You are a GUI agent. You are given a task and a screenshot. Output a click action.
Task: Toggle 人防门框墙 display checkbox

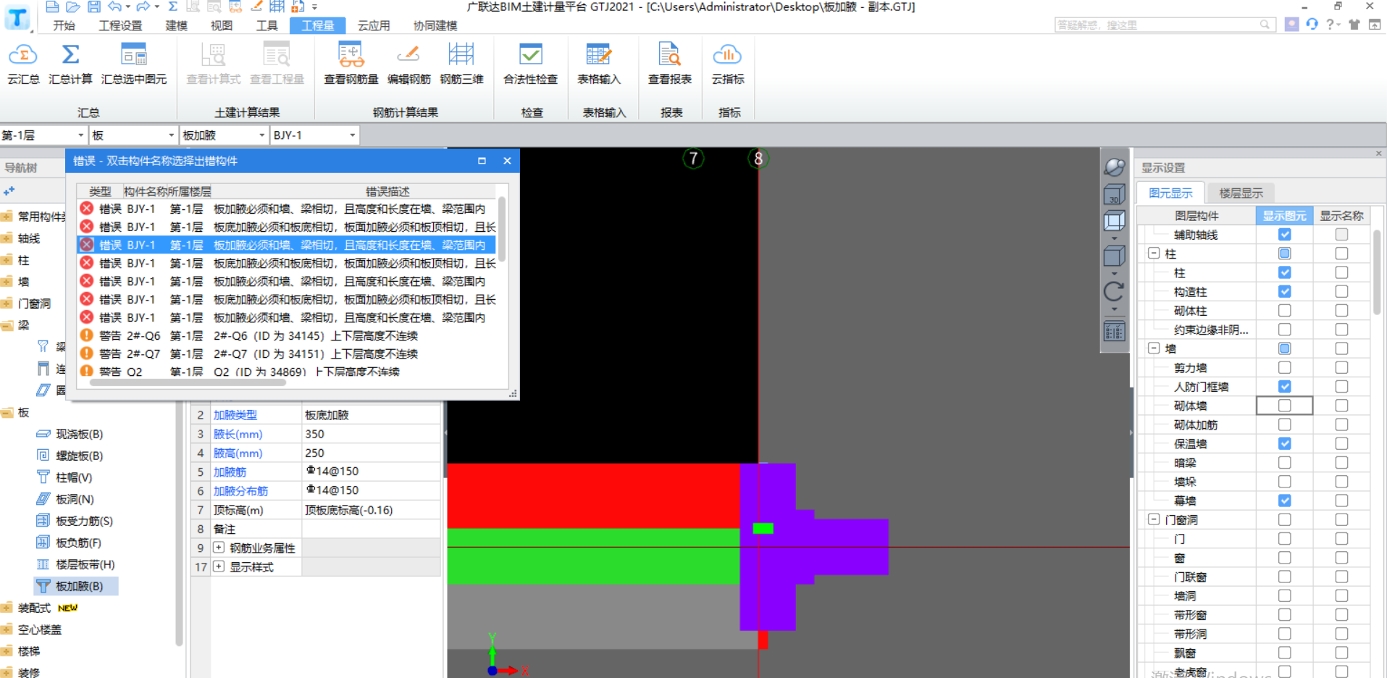[x=1284, y=387]
